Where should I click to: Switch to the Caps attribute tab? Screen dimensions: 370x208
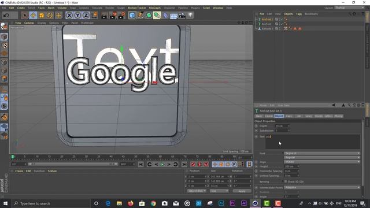point(289,116)
